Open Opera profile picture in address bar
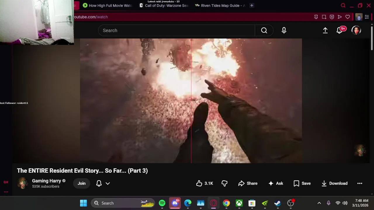Image resolution: width=374 pixels, height=210 pixels. tap(359, 17)
